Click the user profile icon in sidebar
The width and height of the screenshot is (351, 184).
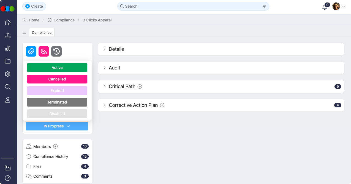pyautogui.click(x=8, y=100)
